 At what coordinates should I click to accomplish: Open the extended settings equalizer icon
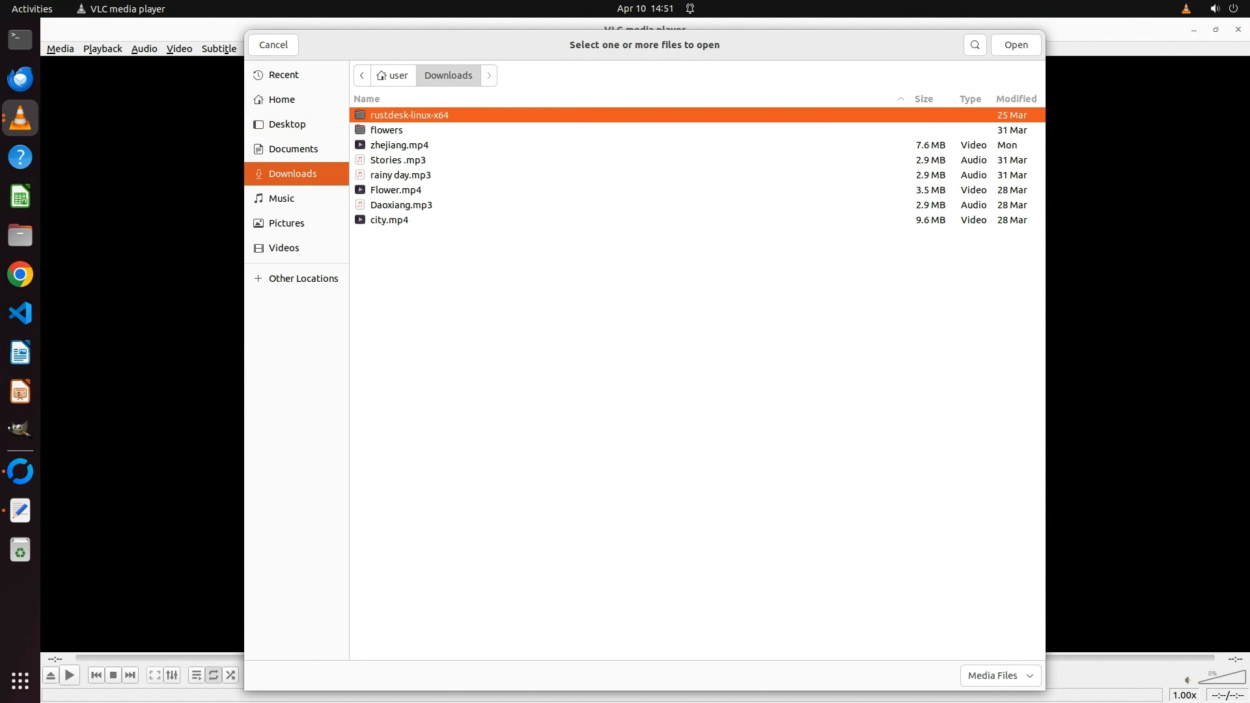click(172, 675)
